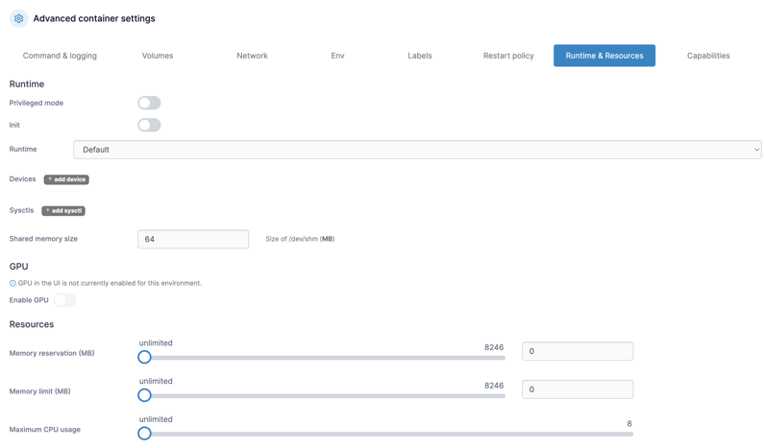Open the Restart policy tab
Viewport: 764px width, 448px height.
click(508, 56)
